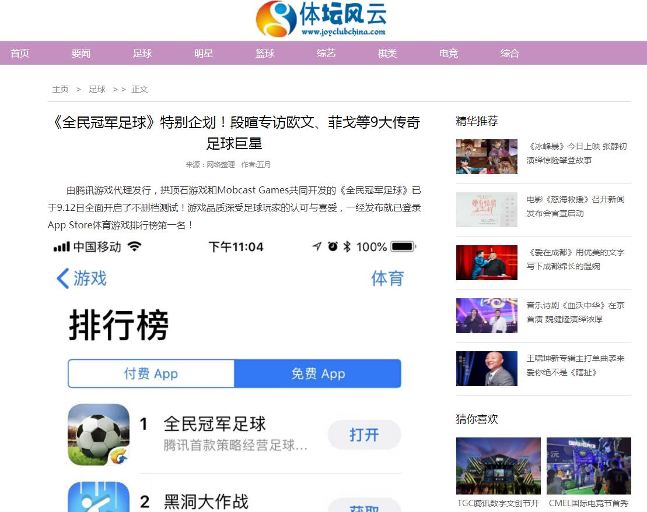Click the 排行榜 heading in the screenshot

tap(118, 324)
